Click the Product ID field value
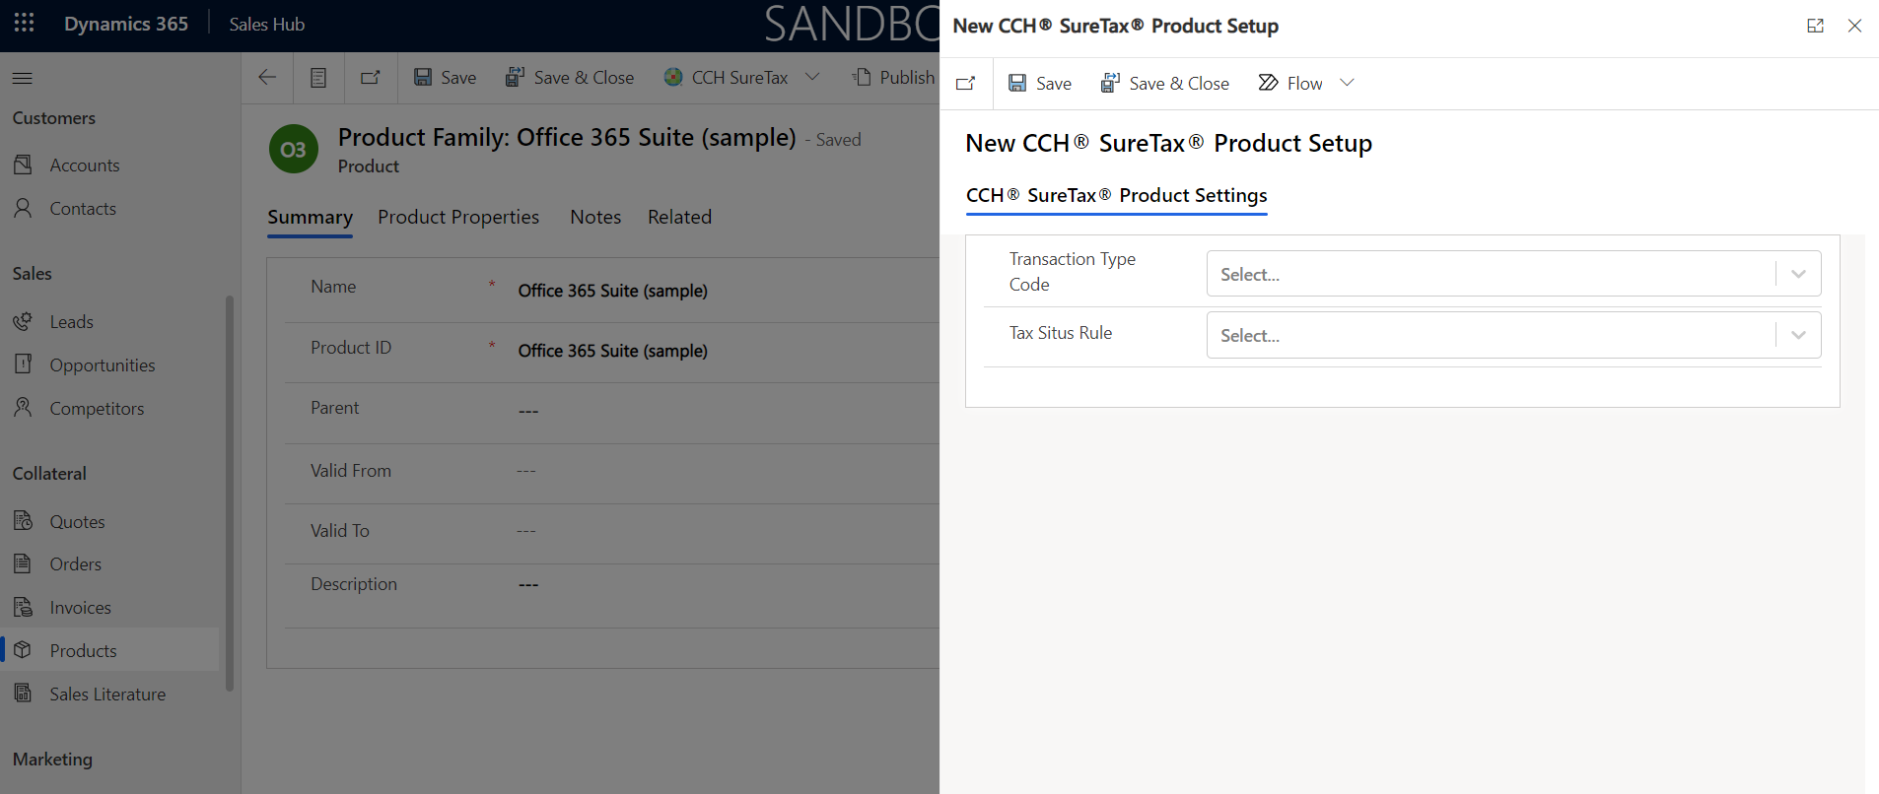The height and width of the screenshot is (794, 1879). pyautogui.click(x=612, y=351)
